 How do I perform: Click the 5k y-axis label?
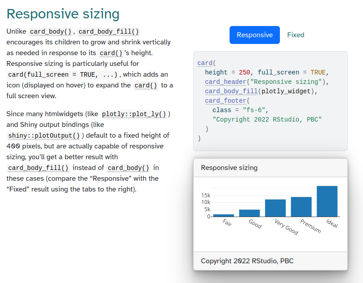click(207, 209)
